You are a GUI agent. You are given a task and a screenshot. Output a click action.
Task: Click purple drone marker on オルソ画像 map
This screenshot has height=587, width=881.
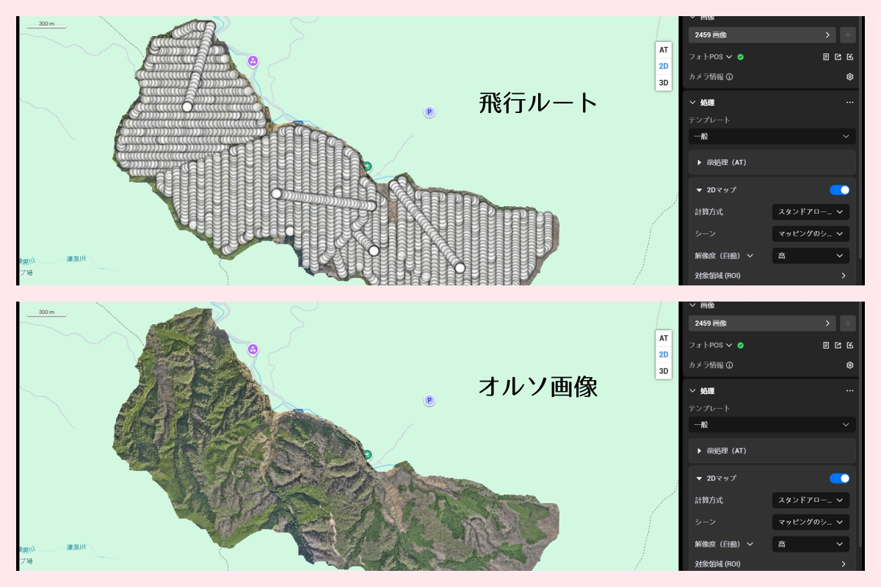point(253,349)
